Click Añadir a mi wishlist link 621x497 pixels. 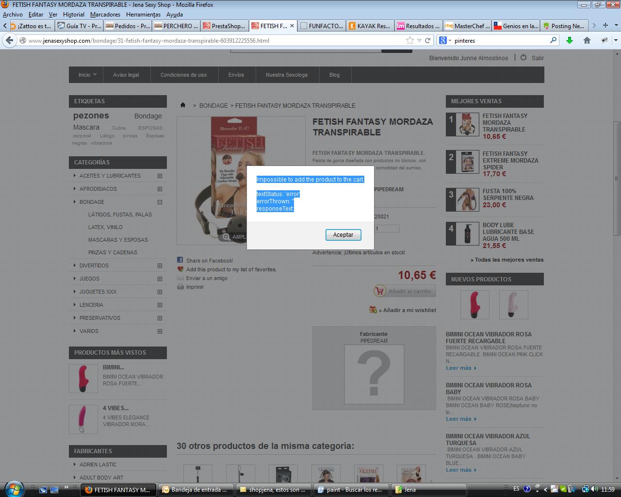click(x=408, y=310)
